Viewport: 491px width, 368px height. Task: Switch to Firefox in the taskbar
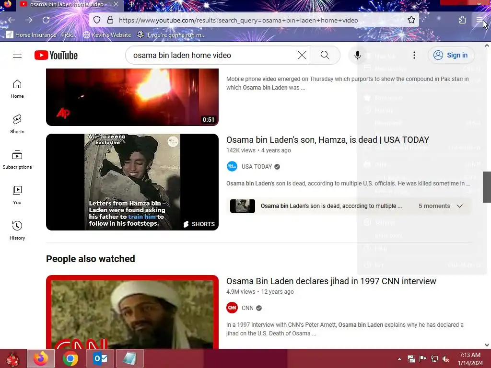pyautogui.click(x=41, y=358)
